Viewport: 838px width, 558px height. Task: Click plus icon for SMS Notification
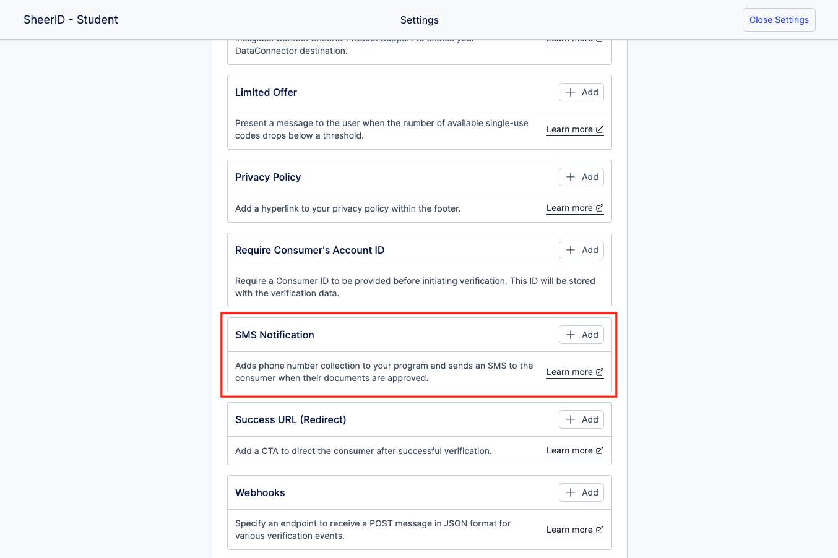tap(571, 335)
